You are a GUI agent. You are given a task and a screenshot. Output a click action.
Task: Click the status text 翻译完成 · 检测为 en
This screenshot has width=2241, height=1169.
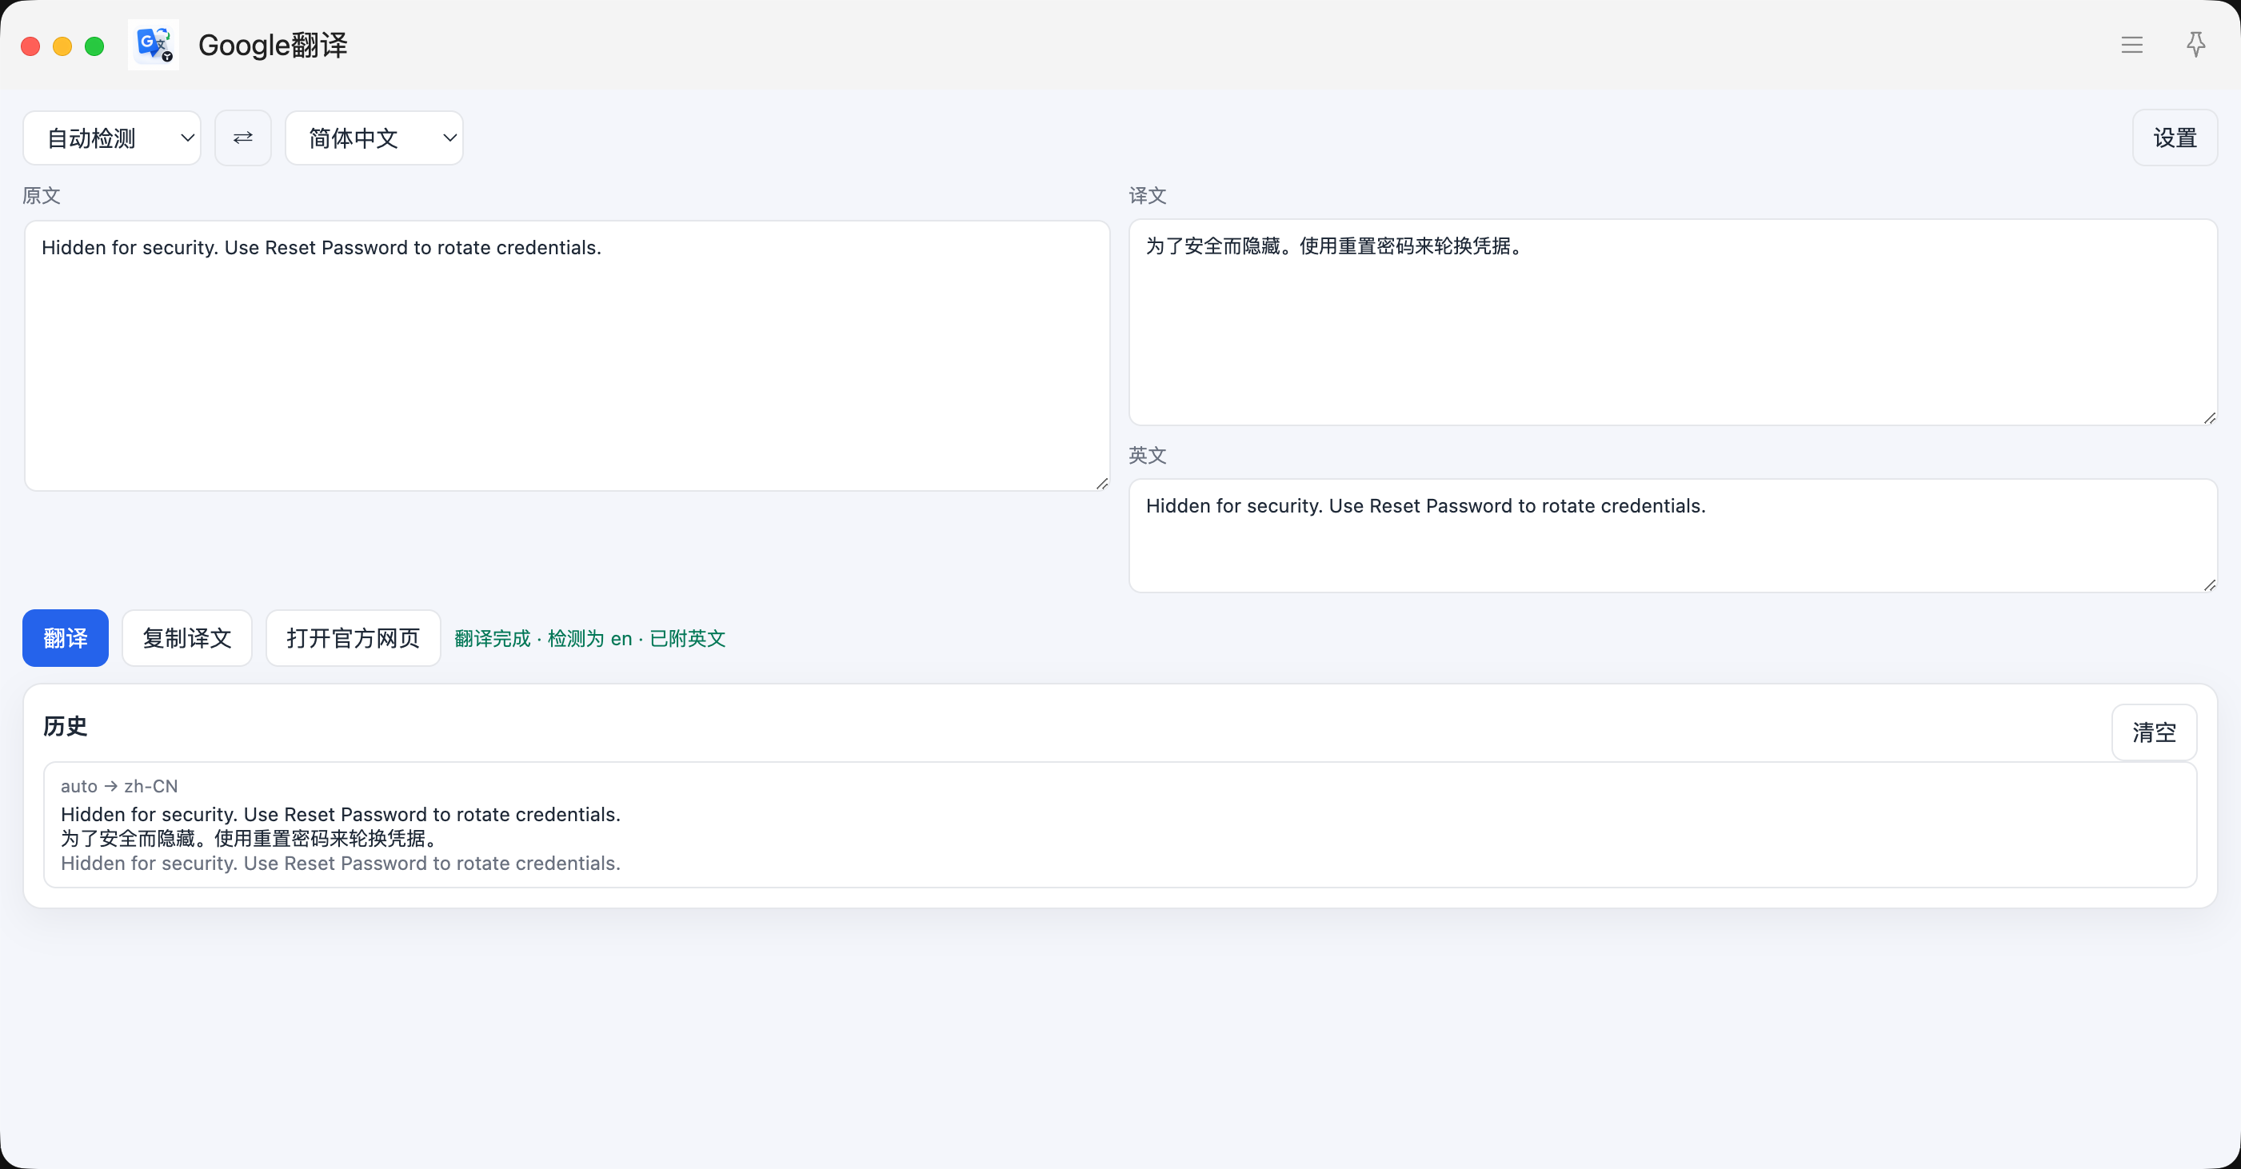click(543, 638)
